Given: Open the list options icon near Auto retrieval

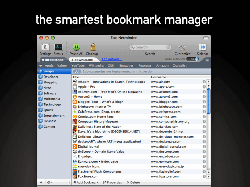Looking at the screenshot, I should pyautogui.click(x=207, y=60).
